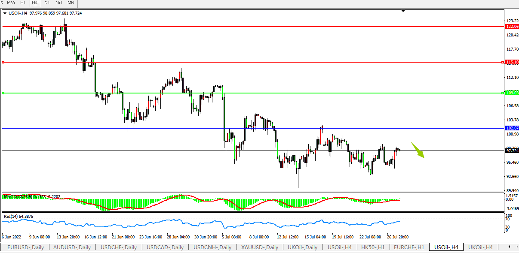Switch chart to M30 timeframe
This screenshot has height=253, width=519.
coord(11,3)
